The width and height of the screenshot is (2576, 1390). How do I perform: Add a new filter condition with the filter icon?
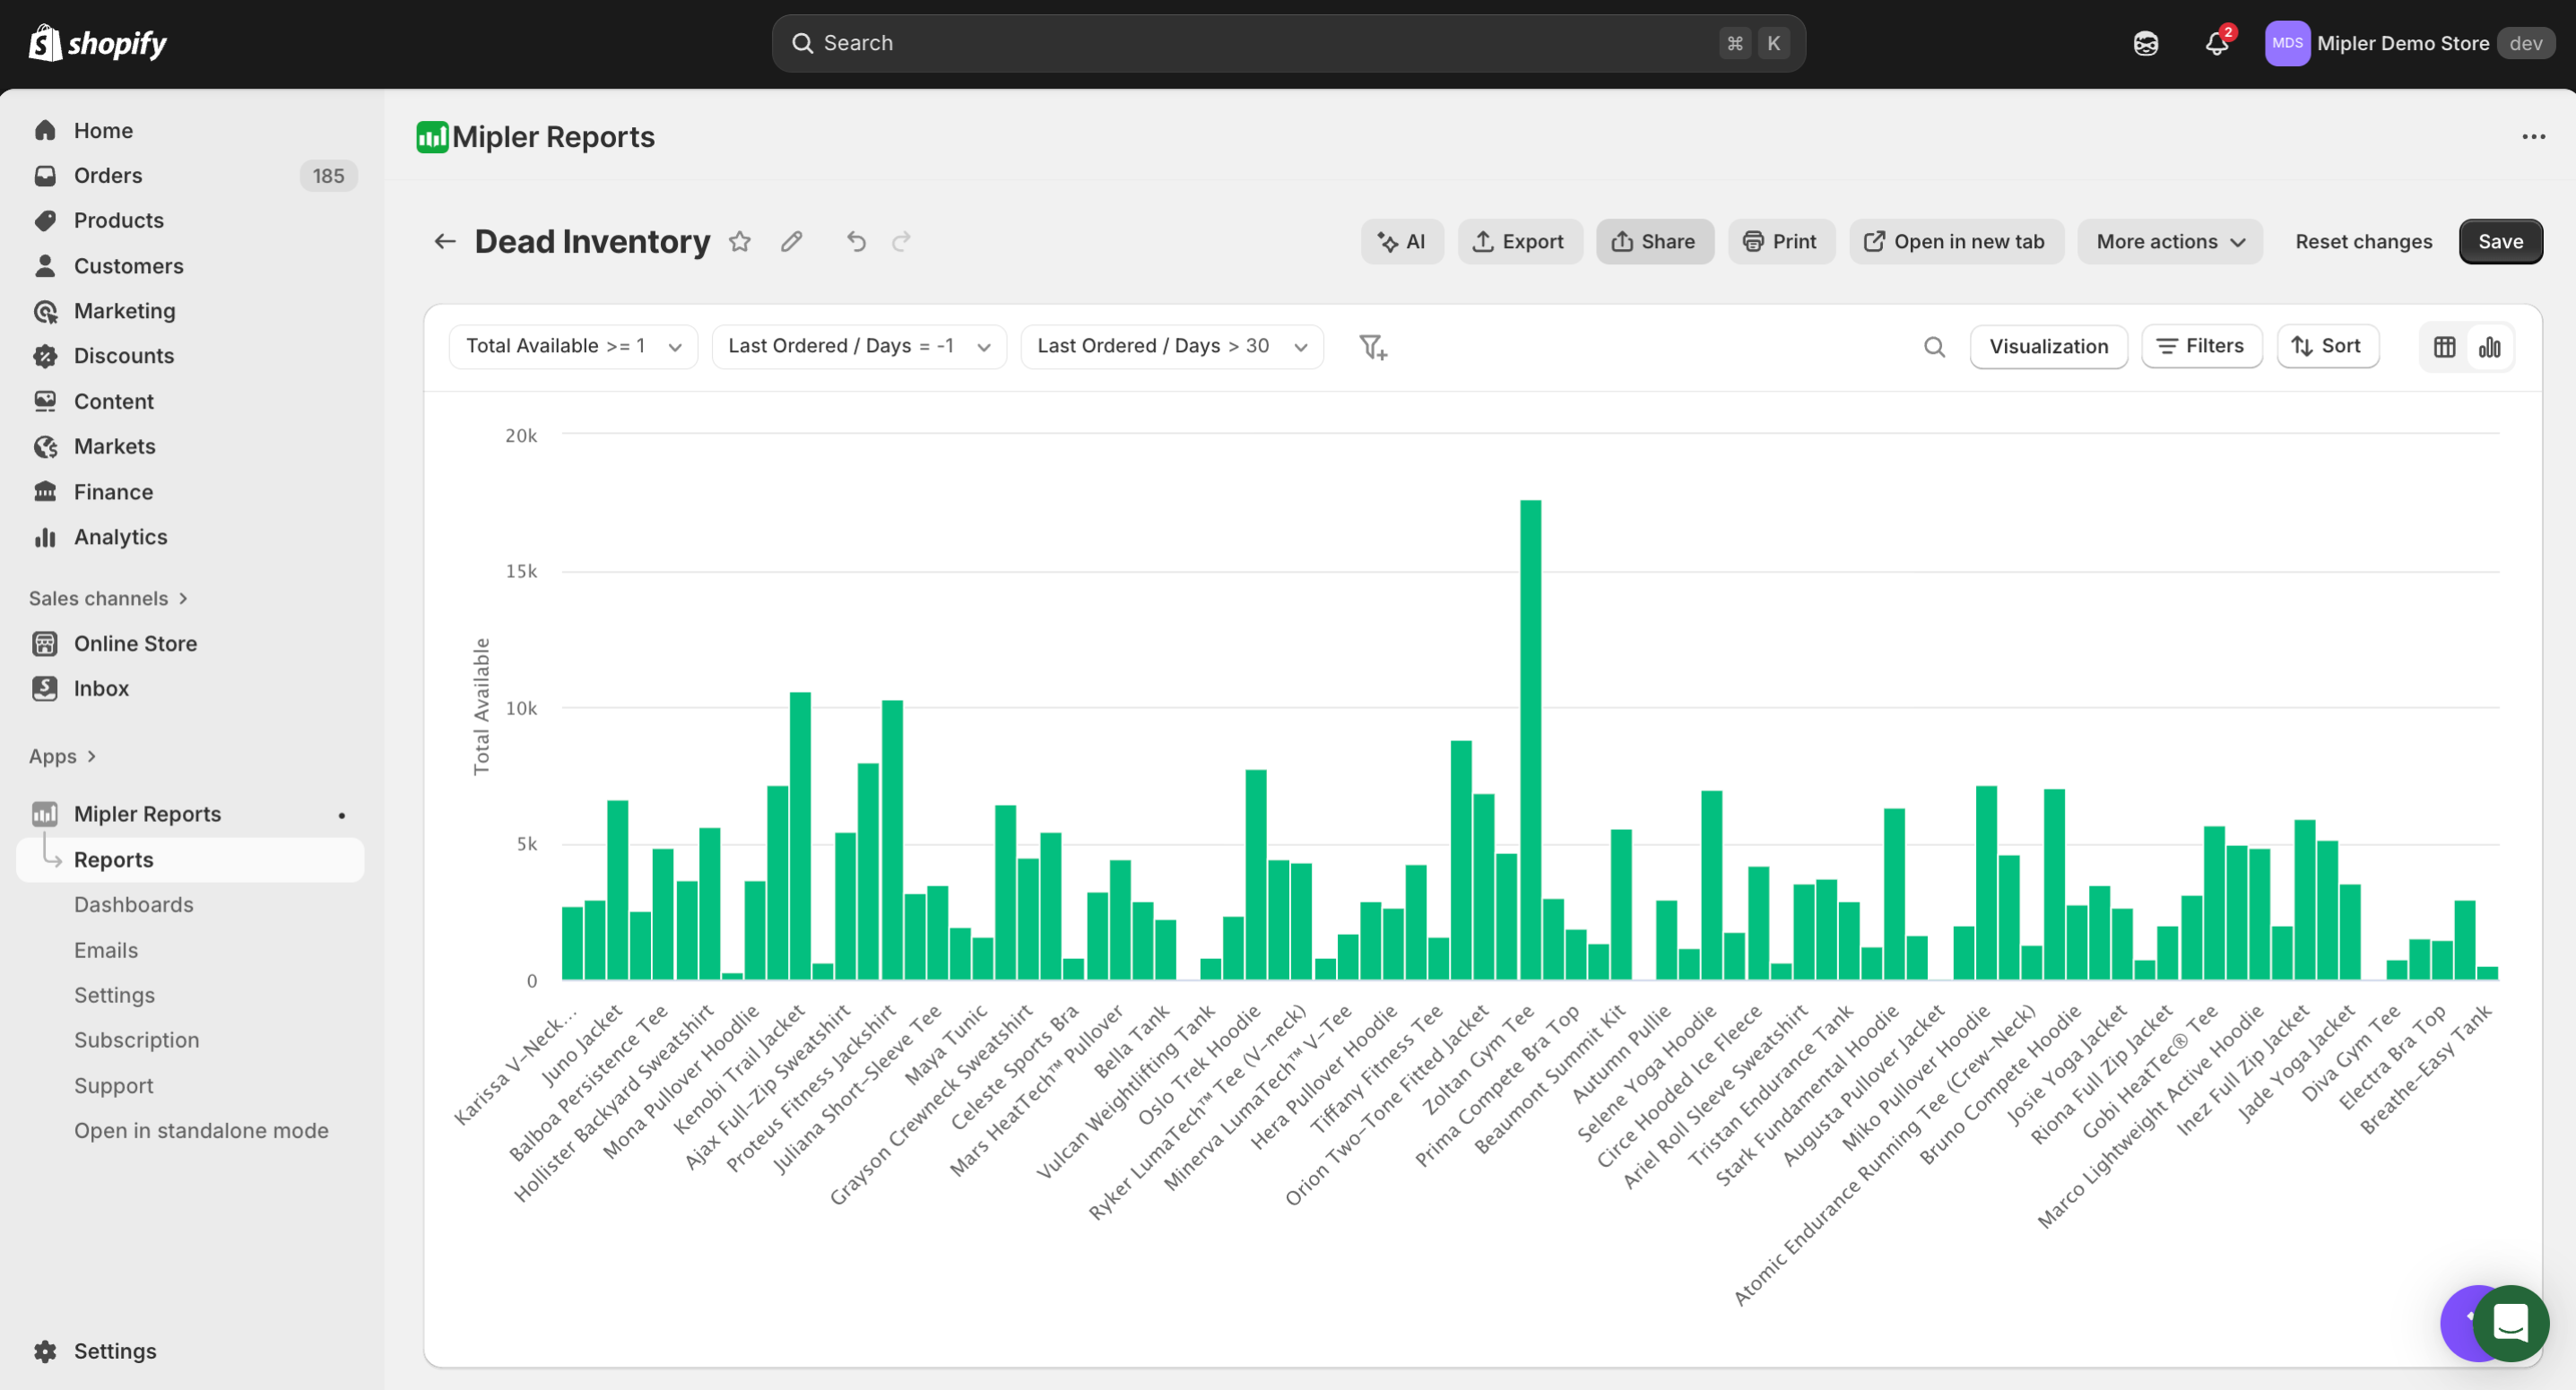pos(1372,346)
